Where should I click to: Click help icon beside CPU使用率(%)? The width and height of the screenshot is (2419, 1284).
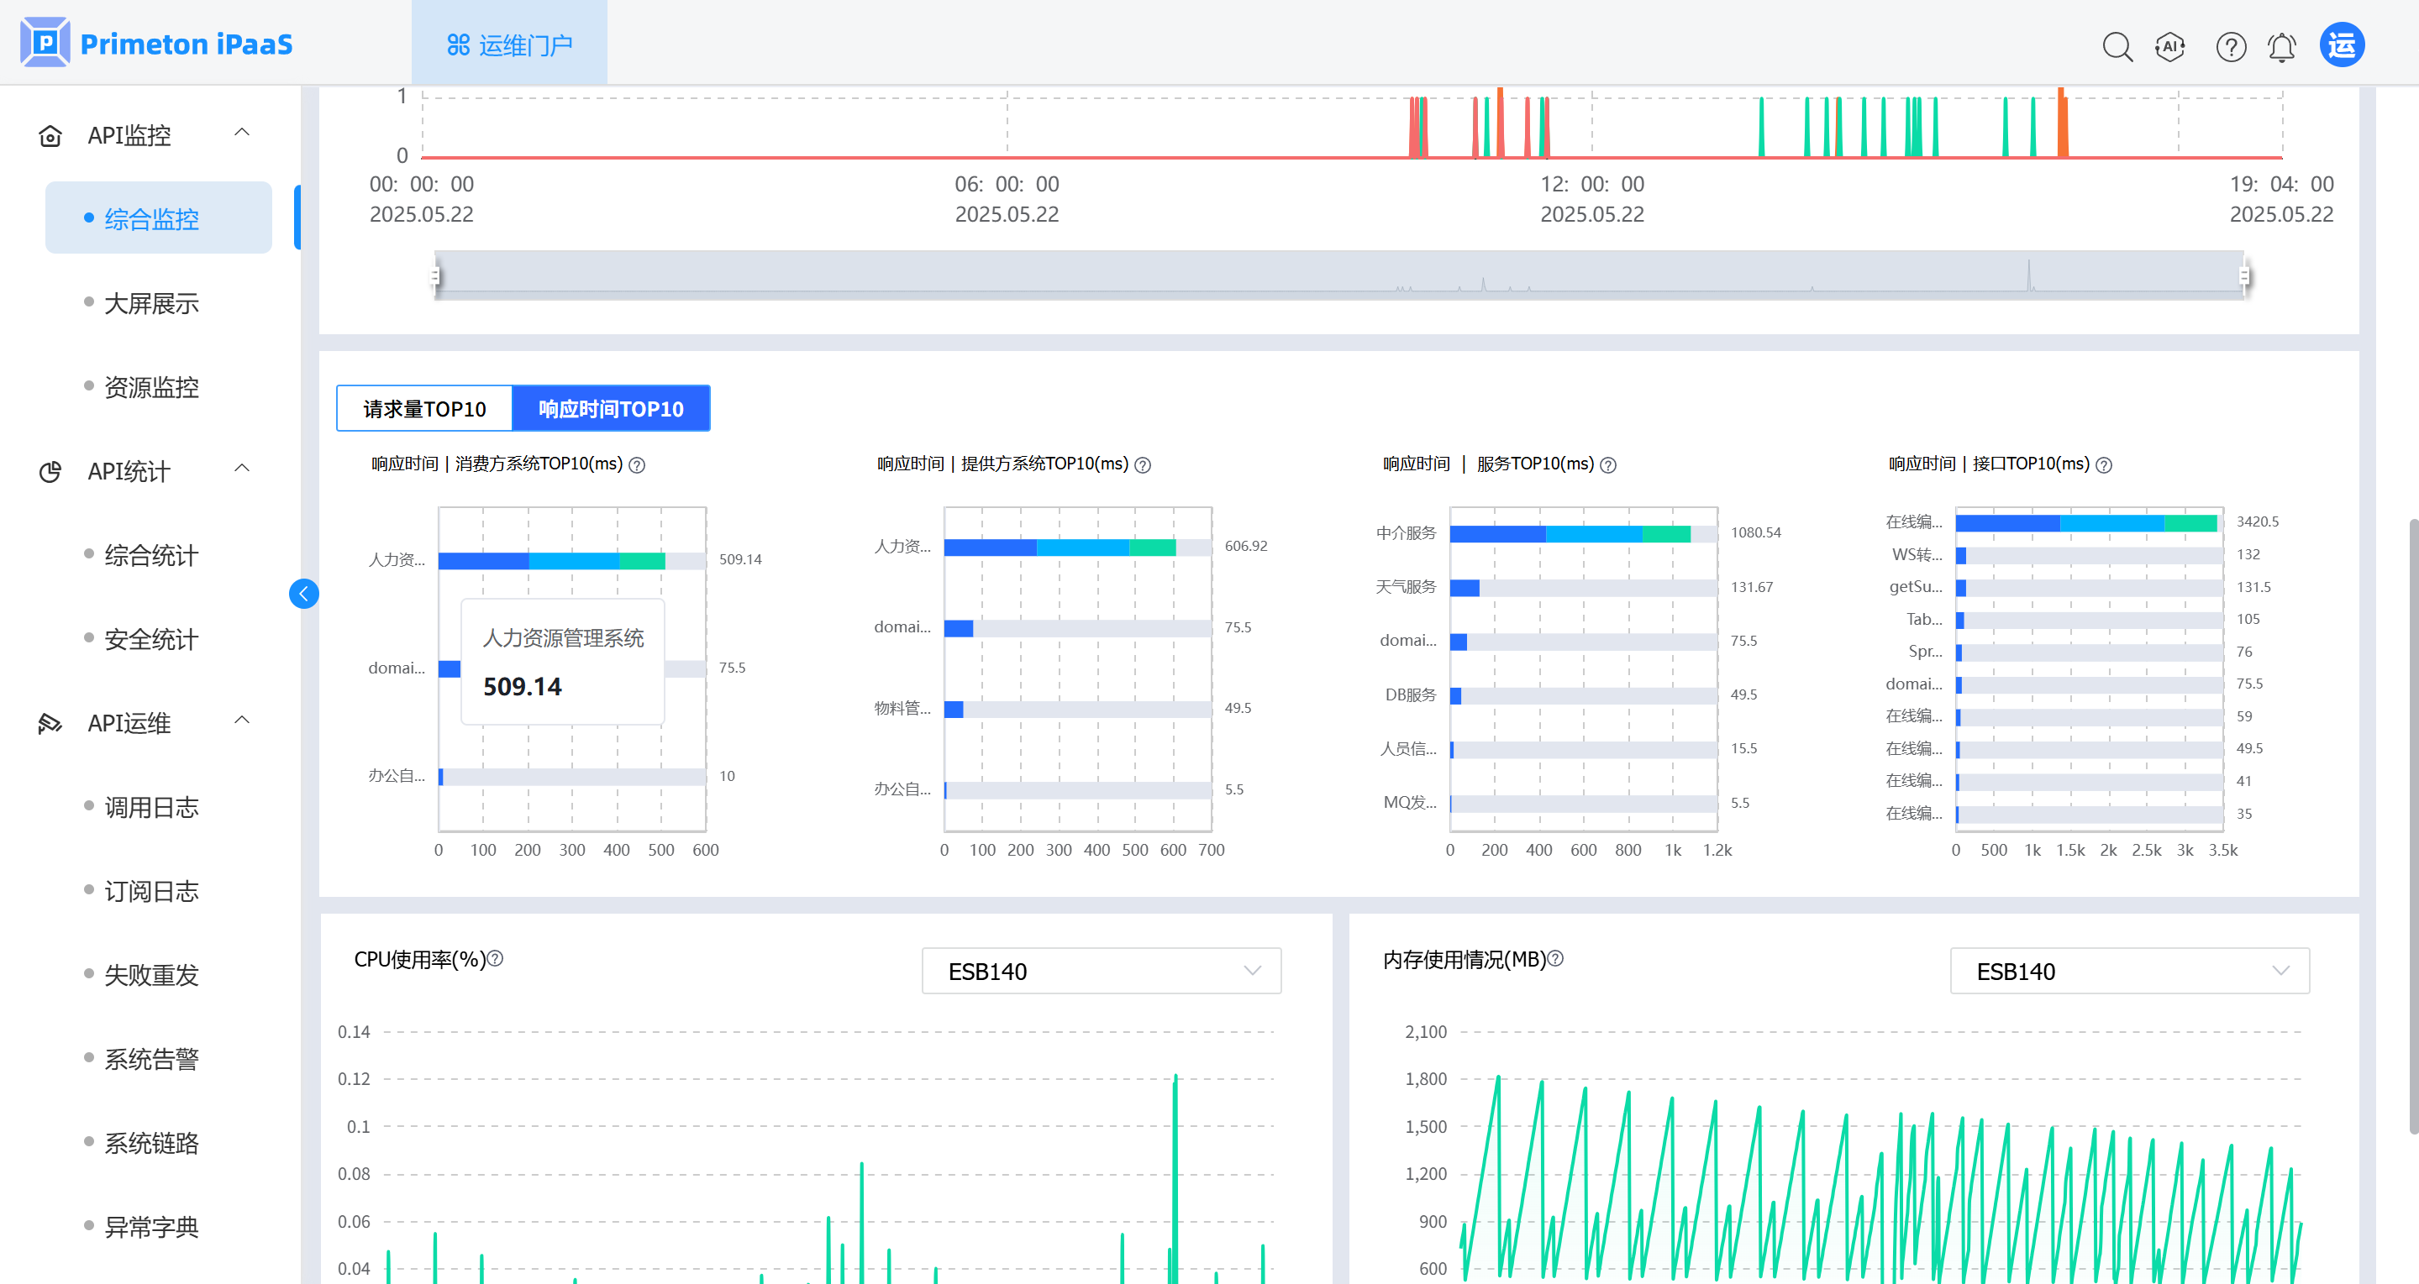[496, 958]
